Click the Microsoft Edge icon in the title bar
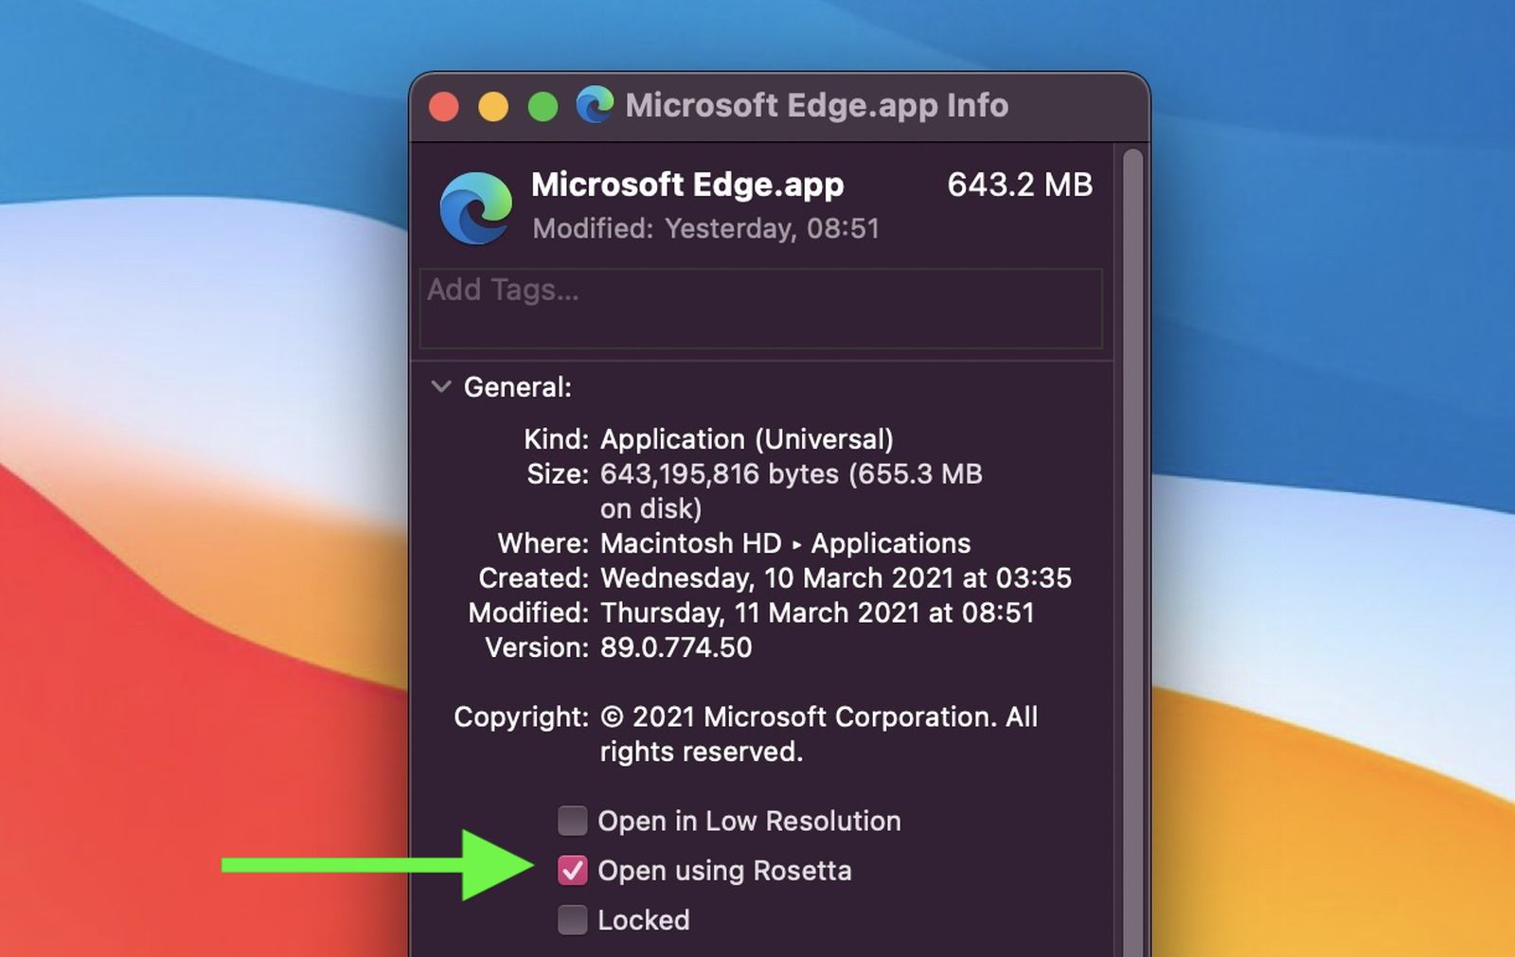1515x957 pixels. pyautogui.click(x=596, y=105)
